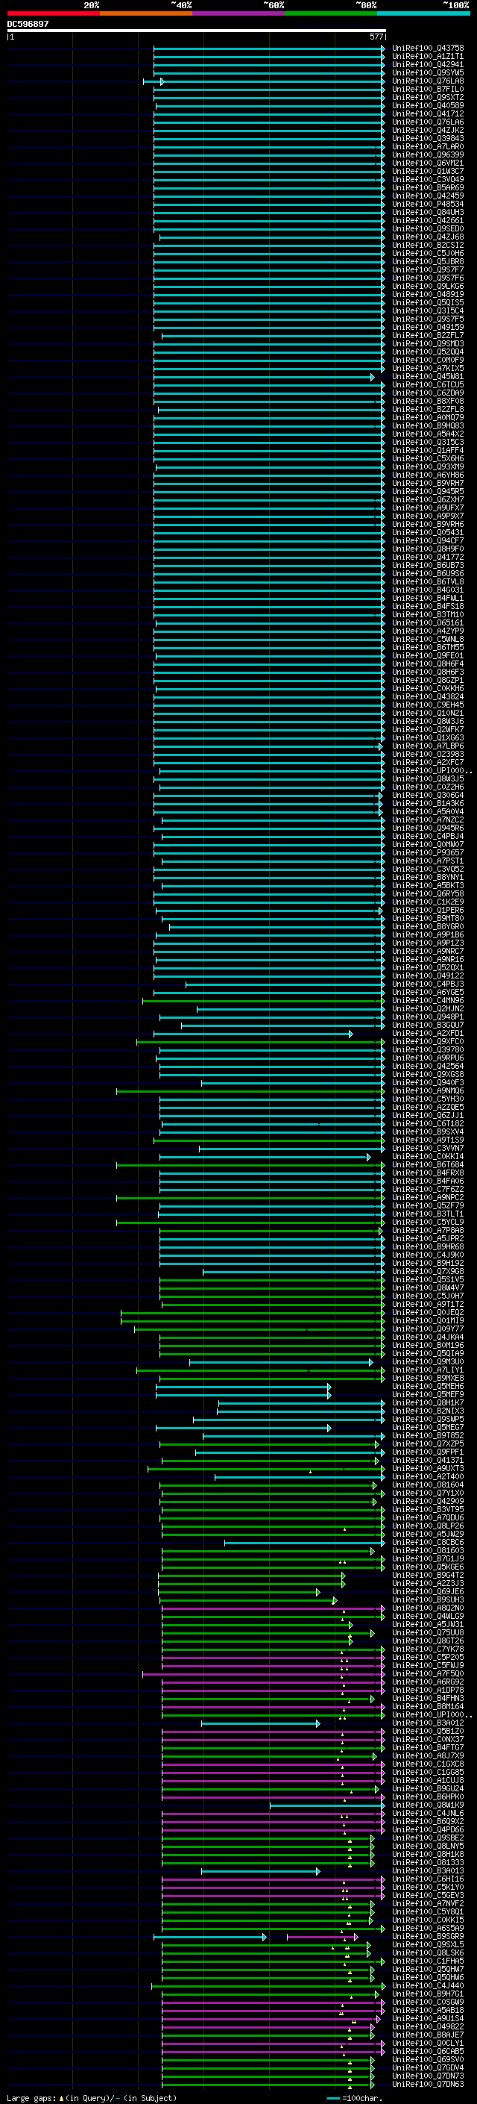The width and height of the screenshot is (477, 2104).
Task: Open hit UniRef100_A1Z1T1
Action: click(428, 57)
